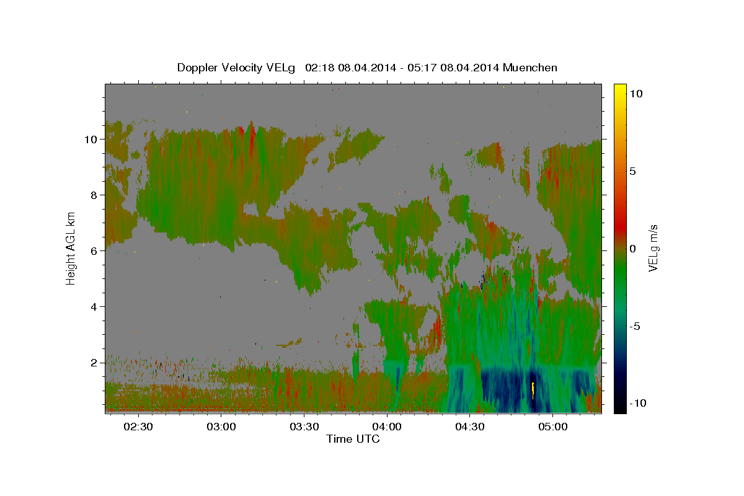744x496 pixels.
Task: Click the 04:00 time tick label
Action: (x=387, y=427)
